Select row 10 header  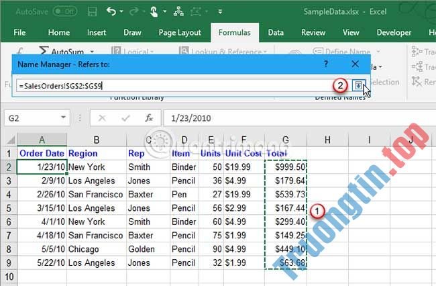point(9,277)
